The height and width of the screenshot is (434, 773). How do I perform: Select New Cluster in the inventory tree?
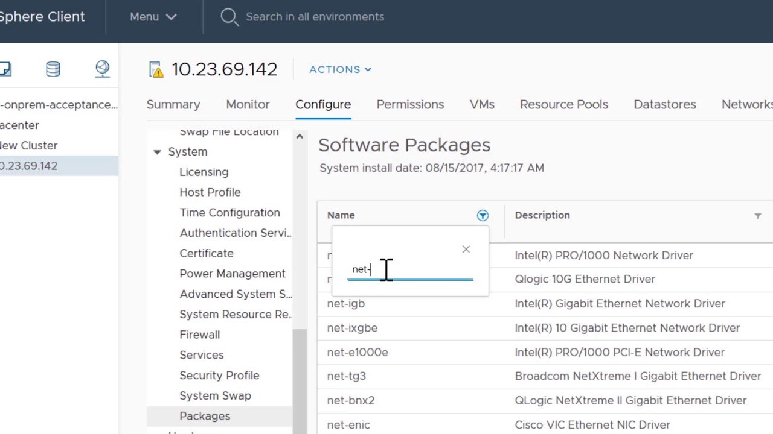pyautogui.click(x=29, y=145)
